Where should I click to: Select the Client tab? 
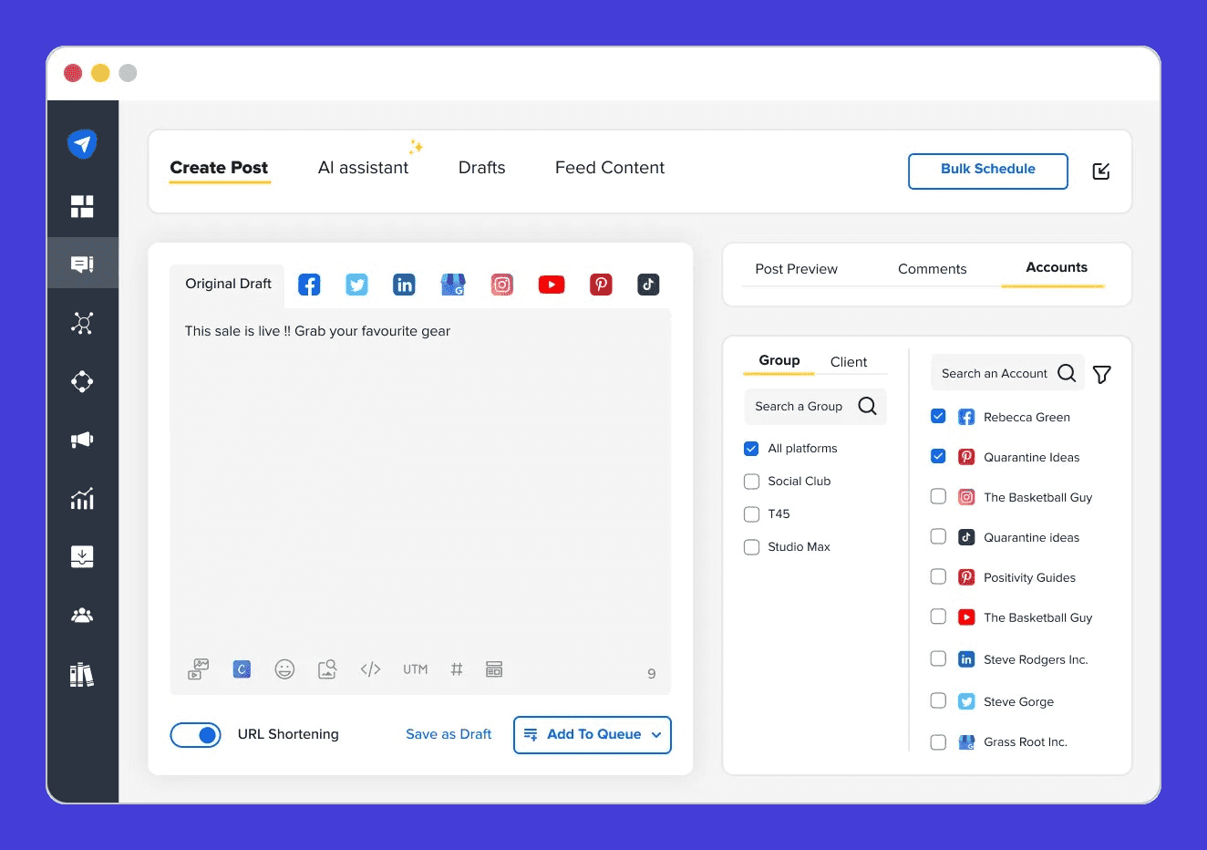pyautogui.click(x=849, y=362)
